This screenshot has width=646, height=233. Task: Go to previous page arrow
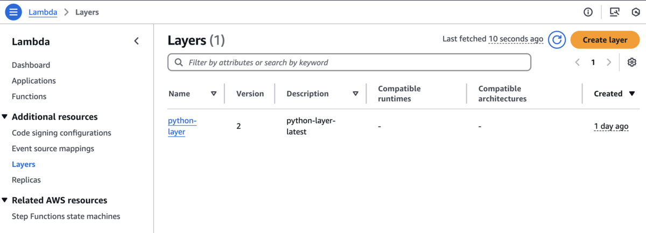pyautogui.click(x=578, y=62)
